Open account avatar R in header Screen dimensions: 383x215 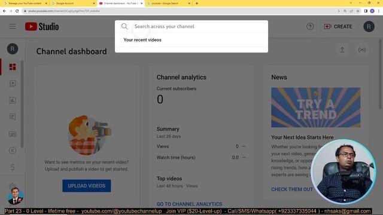[x=369, y=26]
